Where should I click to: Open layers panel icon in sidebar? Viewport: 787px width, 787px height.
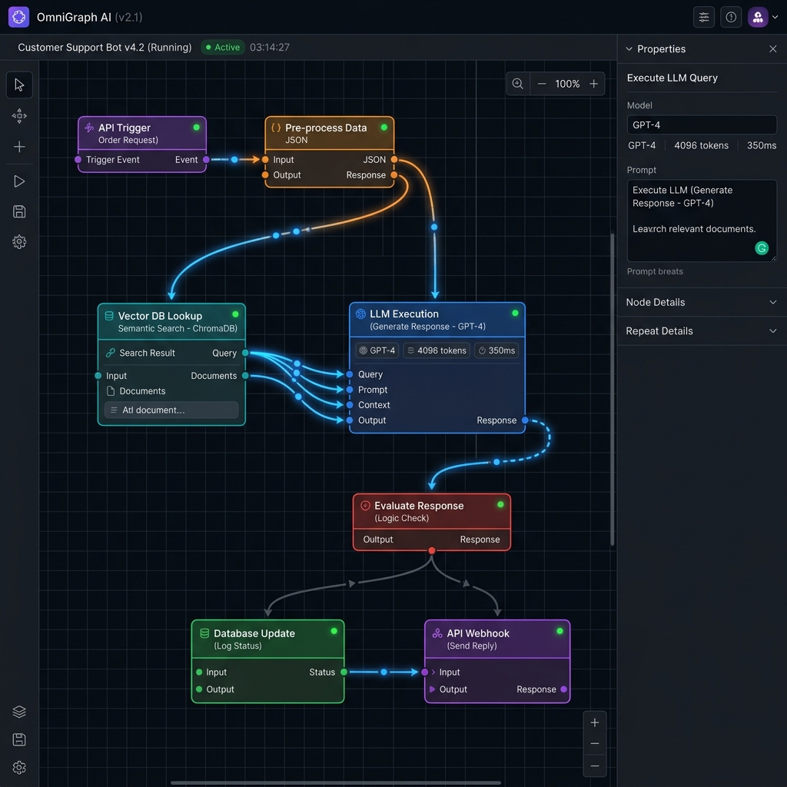pyautogui.click(x=19, y=712)
